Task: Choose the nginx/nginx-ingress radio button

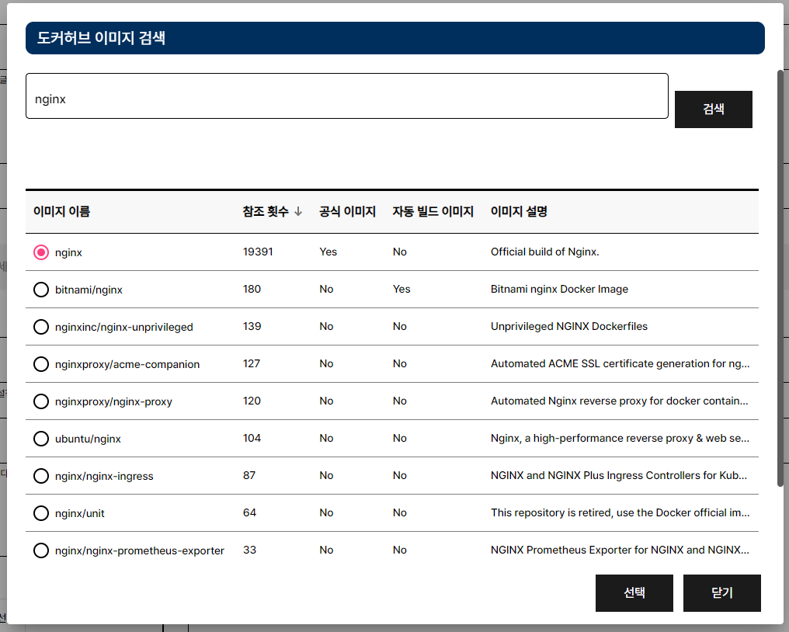Action: (x=41, y=476)
